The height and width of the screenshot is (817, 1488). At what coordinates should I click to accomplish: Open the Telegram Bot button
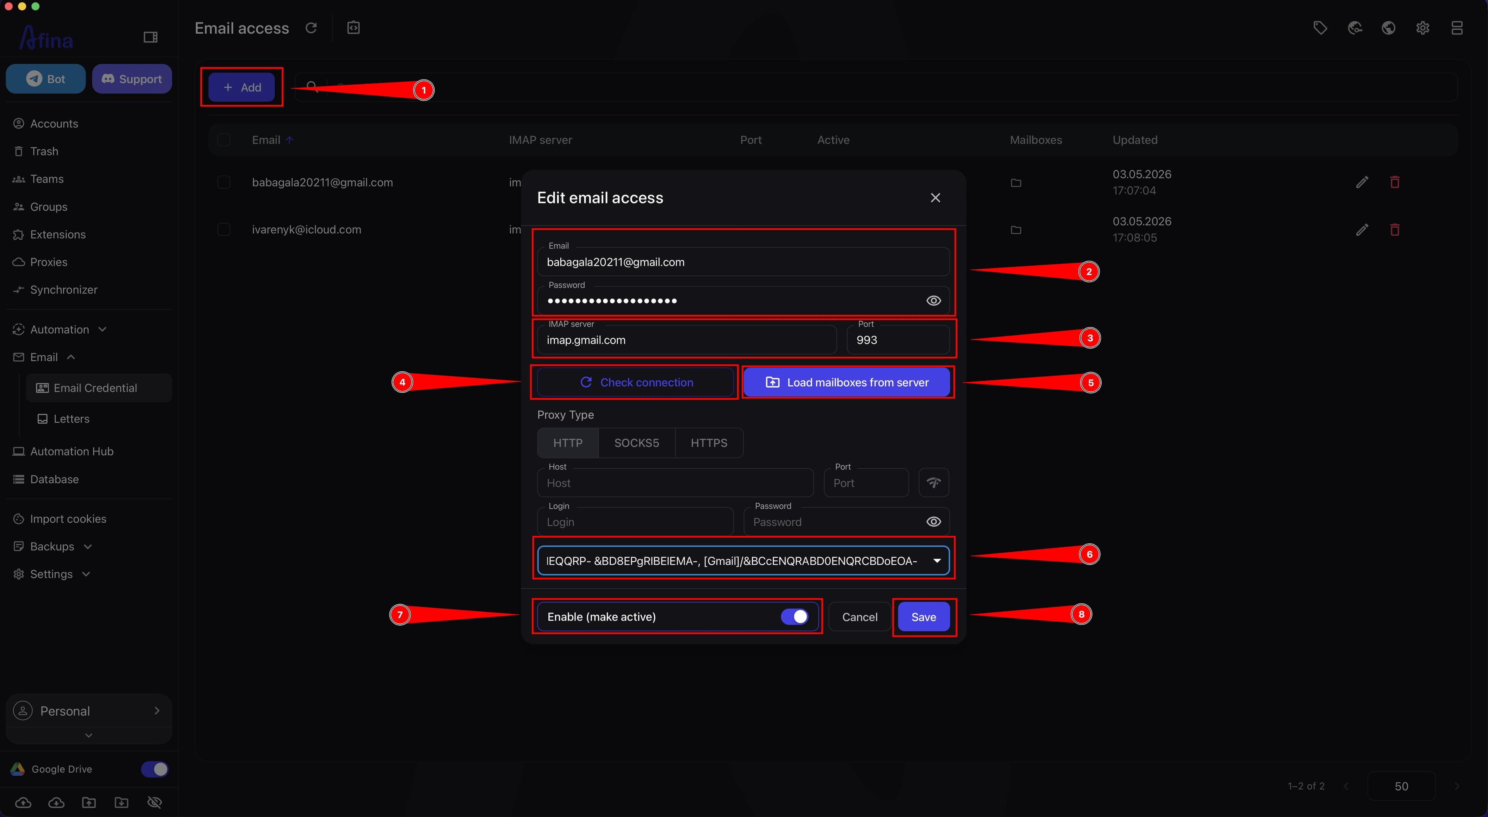pos(46,79)
